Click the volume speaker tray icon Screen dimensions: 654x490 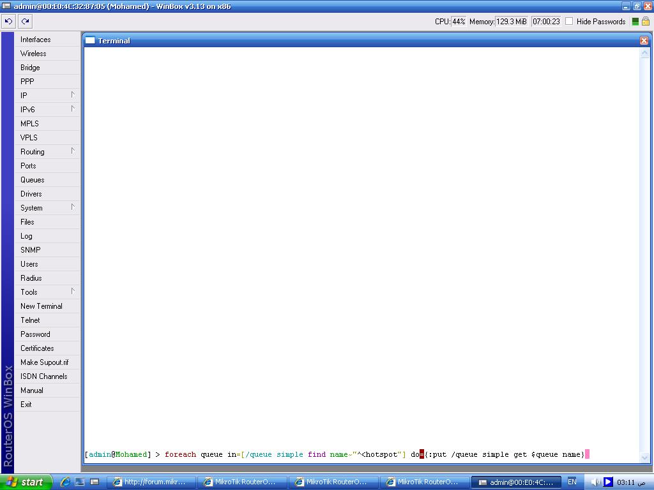(595, 482)
